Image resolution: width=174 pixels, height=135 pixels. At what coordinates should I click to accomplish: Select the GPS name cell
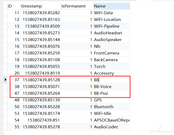click(x=111, y=100)
